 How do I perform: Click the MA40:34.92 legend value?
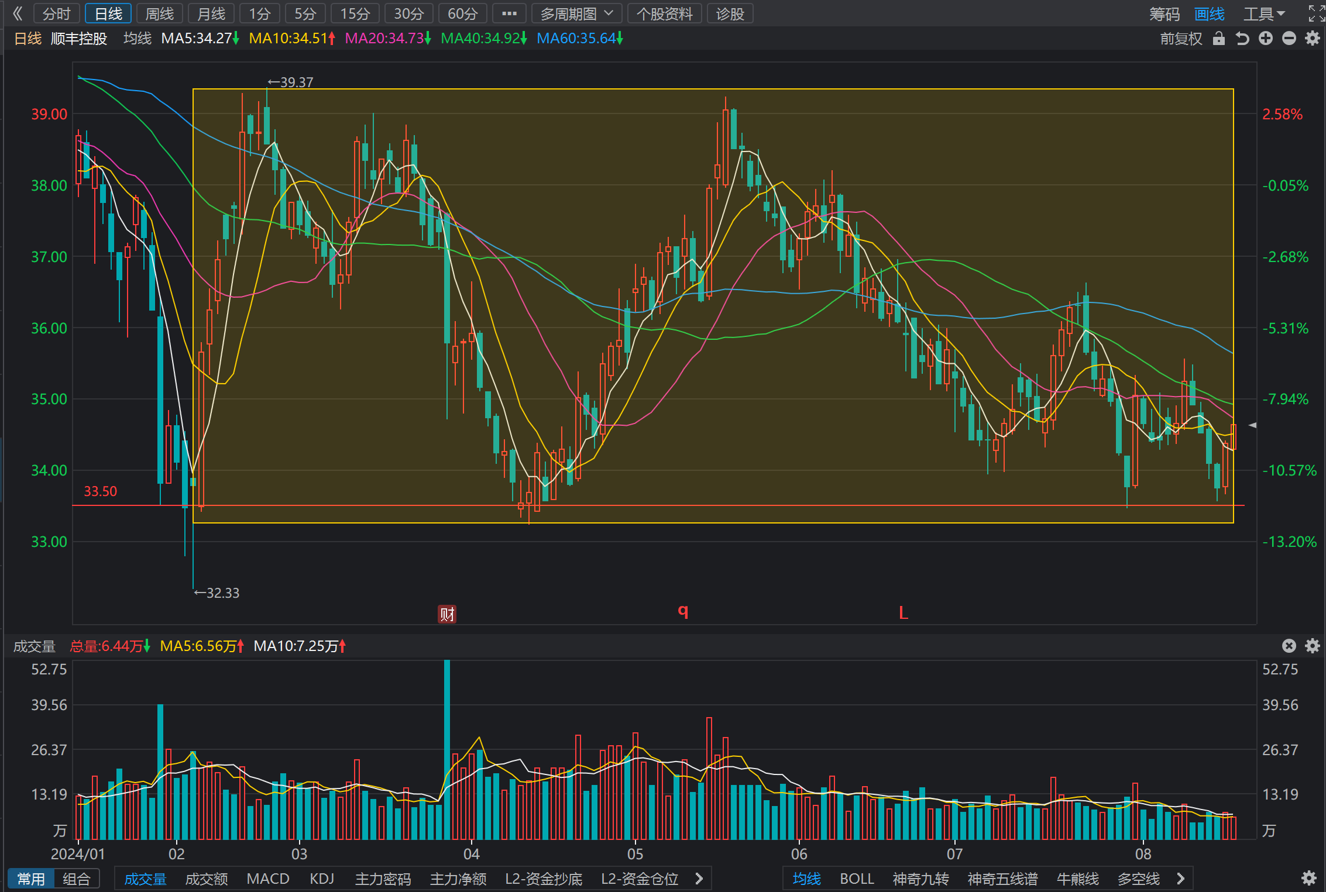(x=483, y=39)
